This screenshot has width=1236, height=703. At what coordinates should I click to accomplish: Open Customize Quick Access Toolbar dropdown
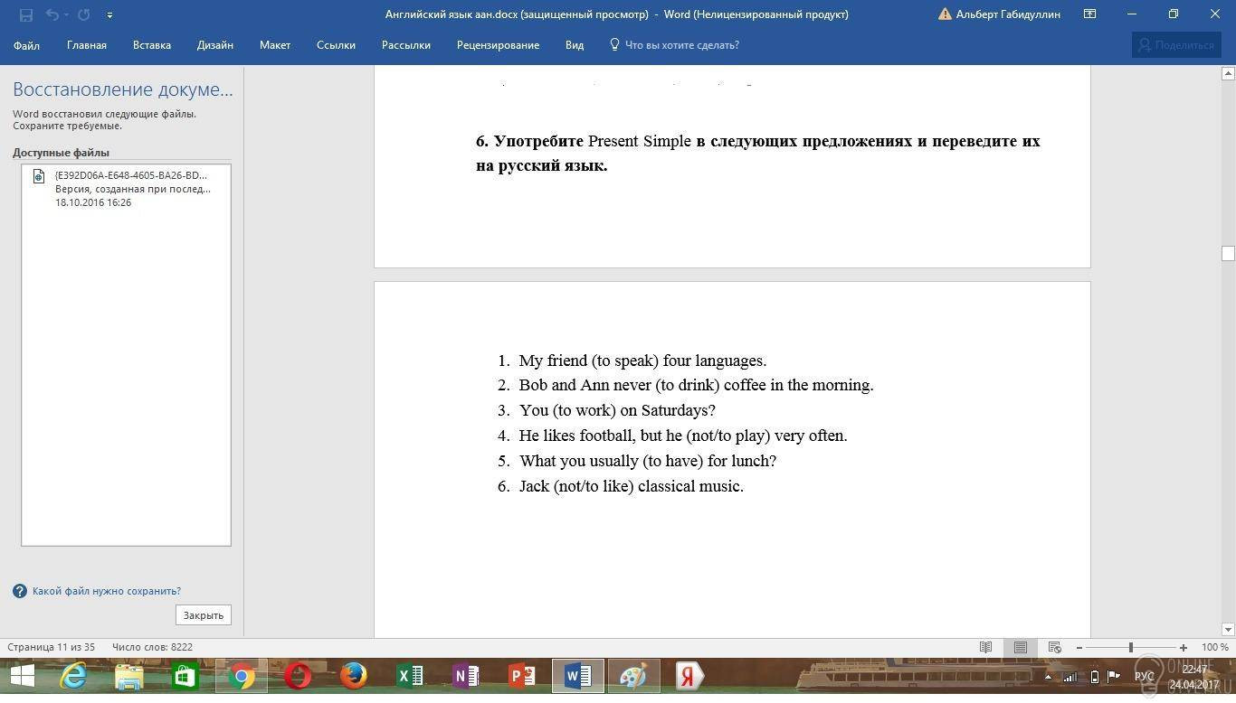(109, 14)
